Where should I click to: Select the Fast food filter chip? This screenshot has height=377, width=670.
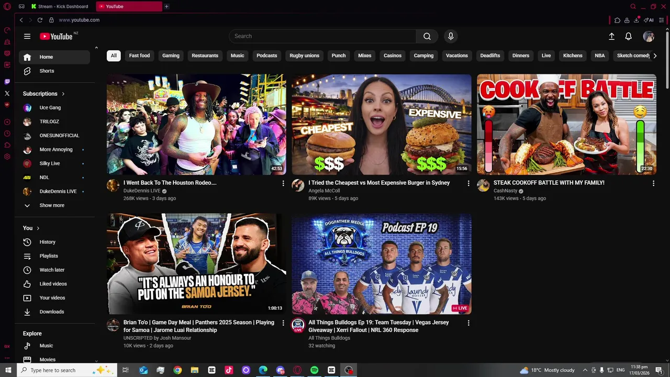pos(139,56)
